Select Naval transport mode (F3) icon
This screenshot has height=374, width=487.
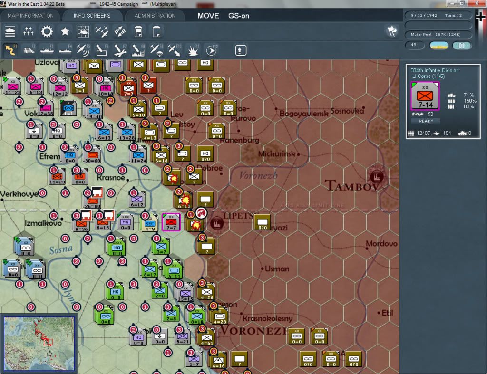47,50
